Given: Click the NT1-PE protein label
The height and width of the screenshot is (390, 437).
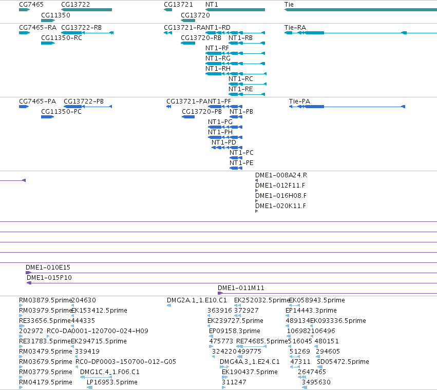Looking at the screenshot, I should pyautogui.click(x=241, y=163).
